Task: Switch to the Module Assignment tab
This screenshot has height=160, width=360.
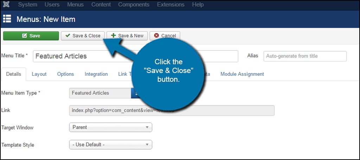Action: click(x=242, y=74)
